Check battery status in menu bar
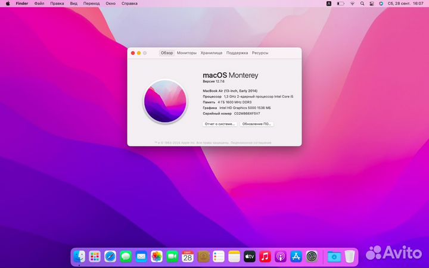Screen dimensions: 429x268 coord(341,4)
